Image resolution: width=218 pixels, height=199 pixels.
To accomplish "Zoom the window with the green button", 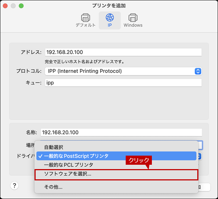I will [x=21, y=6].
